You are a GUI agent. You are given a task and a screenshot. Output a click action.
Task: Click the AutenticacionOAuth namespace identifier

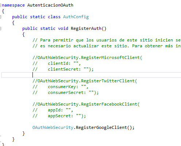point(50,5)
